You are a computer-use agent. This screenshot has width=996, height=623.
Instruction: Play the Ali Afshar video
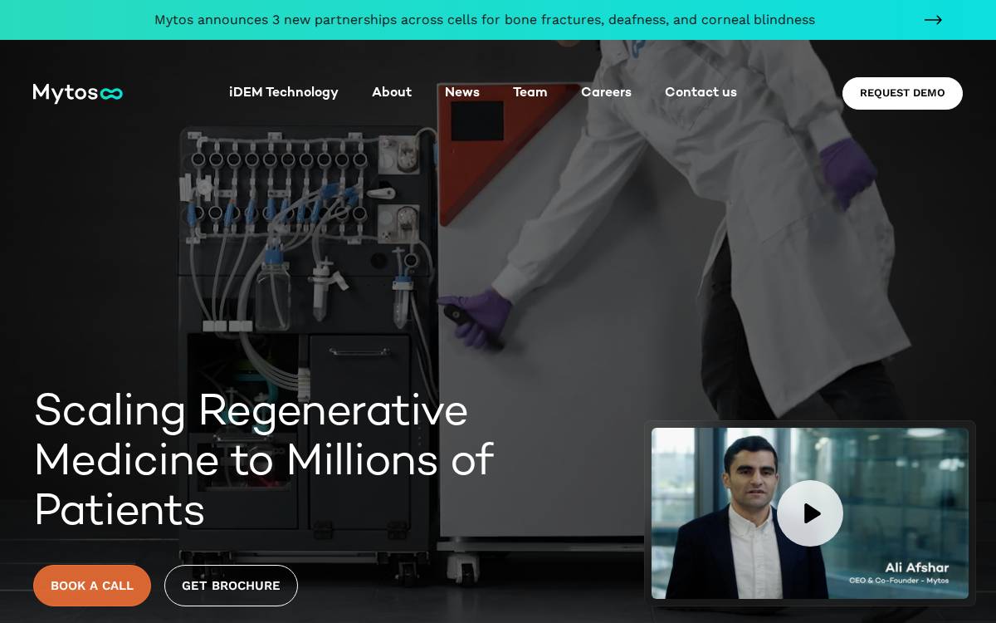(x=810, y=513)
